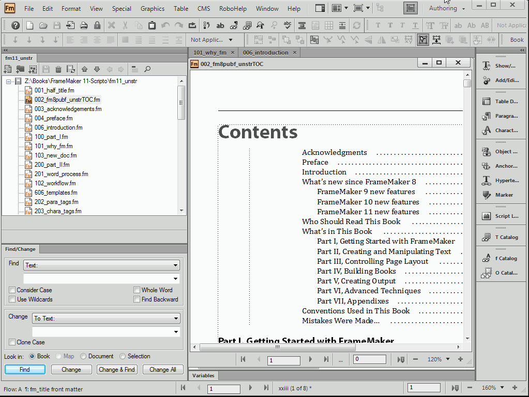Image resolution: width=529 pixels, height=397 pixels.
Task: Open the Object Style panel
Action: tap(501, 152)
